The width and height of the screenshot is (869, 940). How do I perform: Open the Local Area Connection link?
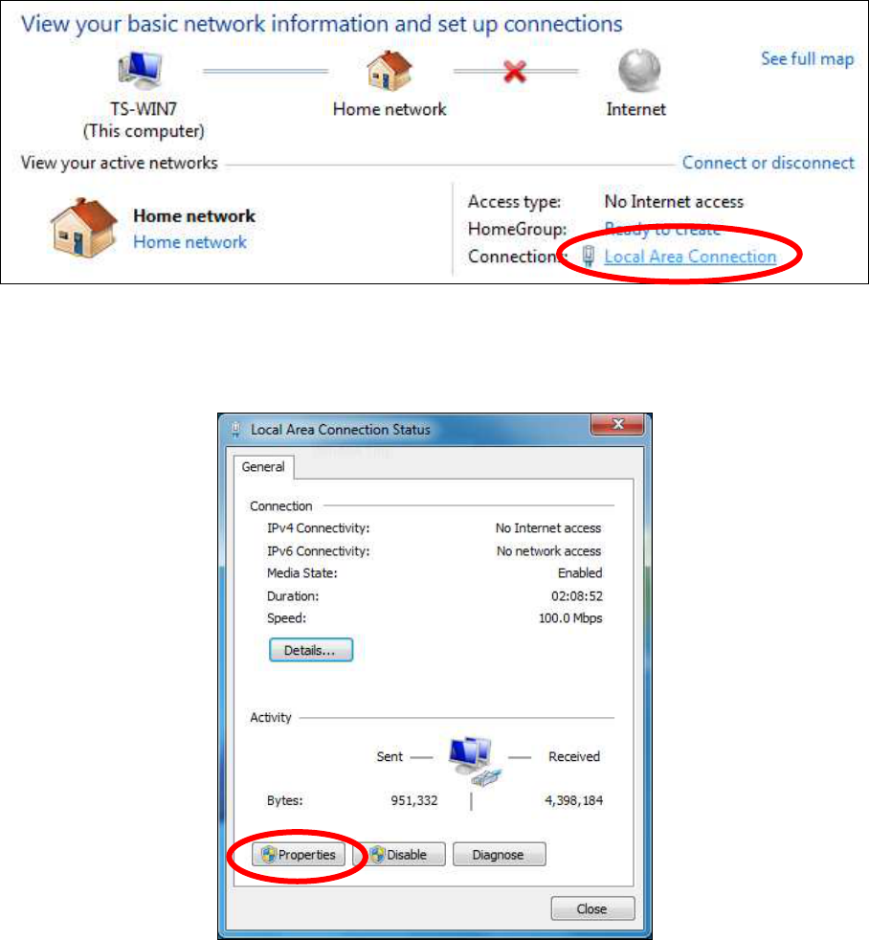click(x=690, y=257)
